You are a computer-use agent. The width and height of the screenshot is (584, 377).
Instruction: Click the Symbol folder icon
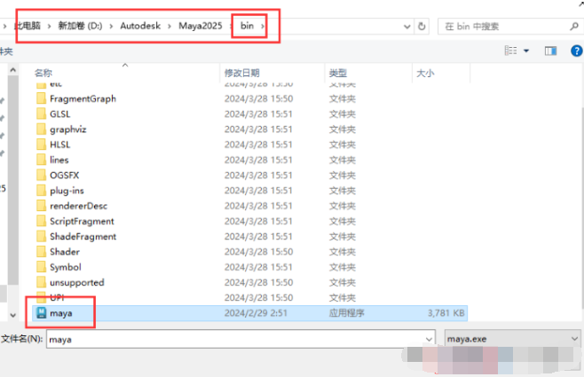[x=42, y=267]
